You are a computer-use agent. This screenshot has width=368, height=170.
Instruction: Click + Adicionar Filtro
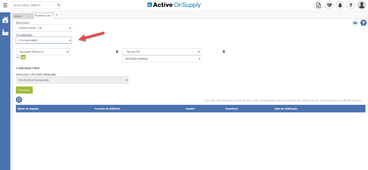tap(28, 68)
